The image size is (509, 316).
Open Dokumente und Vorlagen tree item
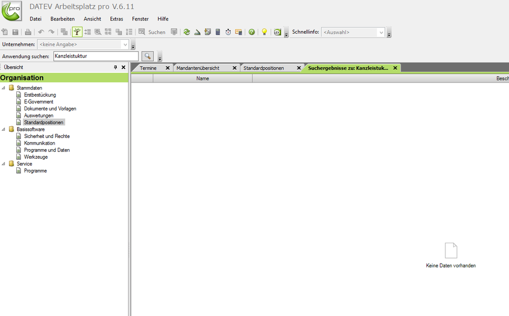[x=50, y=108]
